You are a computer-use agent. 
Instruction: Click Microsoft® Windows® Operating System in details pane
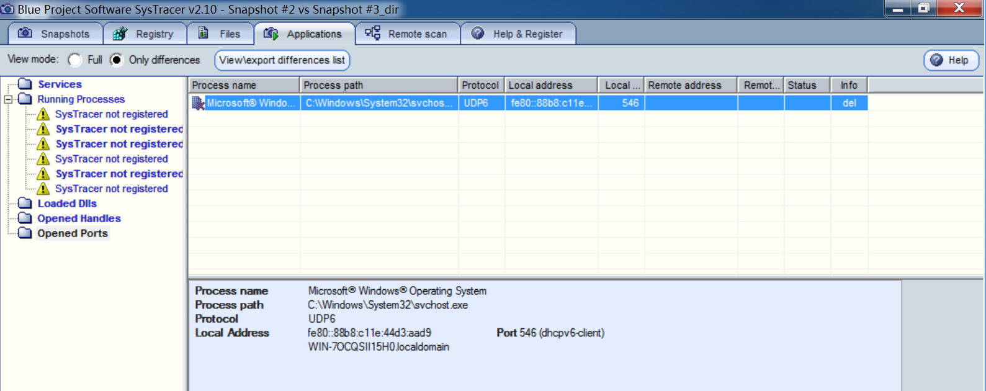(397, 291)
